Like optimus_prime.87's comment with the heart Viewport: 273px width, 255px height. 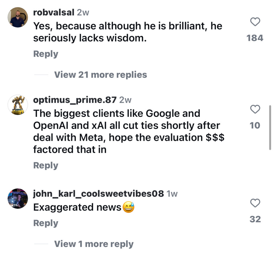[x=255, y=109]
